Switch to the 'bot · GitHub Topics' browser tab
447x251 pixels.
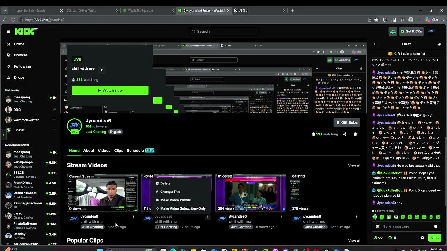(92, 10)
